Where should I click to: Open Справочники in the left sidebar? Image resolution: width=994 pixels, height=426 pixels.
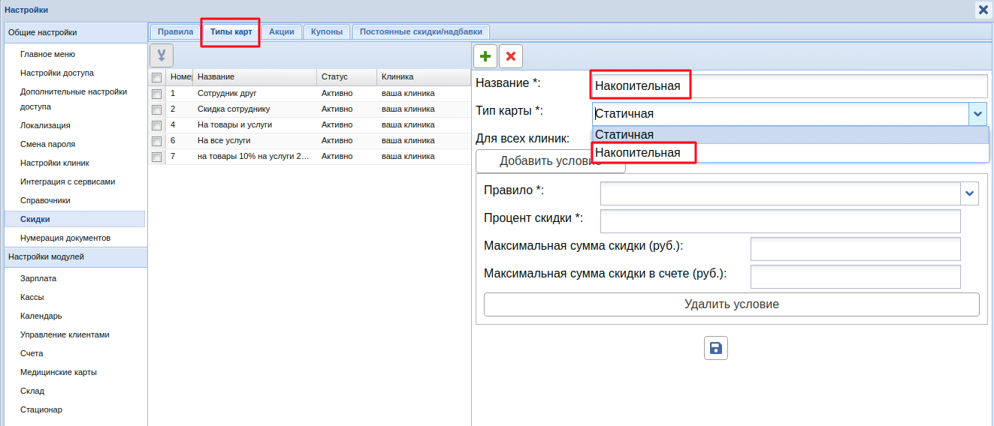click(x=45, y=200)
